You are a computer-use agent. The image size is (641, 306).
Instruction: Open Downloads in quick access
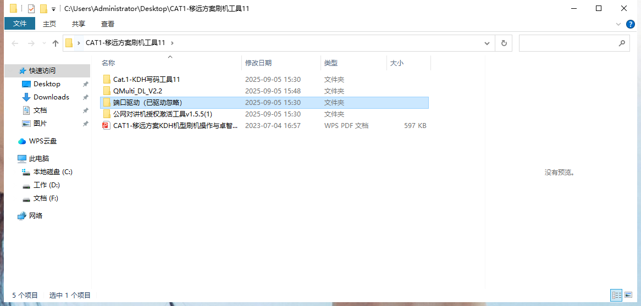tap(51, 97)
